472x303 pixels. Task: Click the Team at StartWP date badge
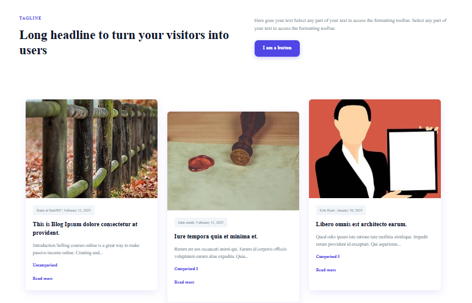coord(64,210)
